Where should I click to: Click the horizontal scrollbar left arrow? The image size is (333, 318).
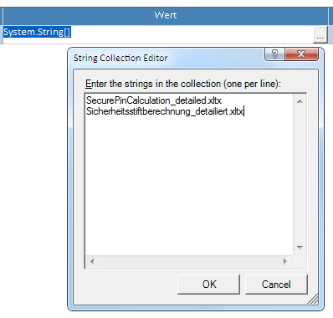(92, 261)
